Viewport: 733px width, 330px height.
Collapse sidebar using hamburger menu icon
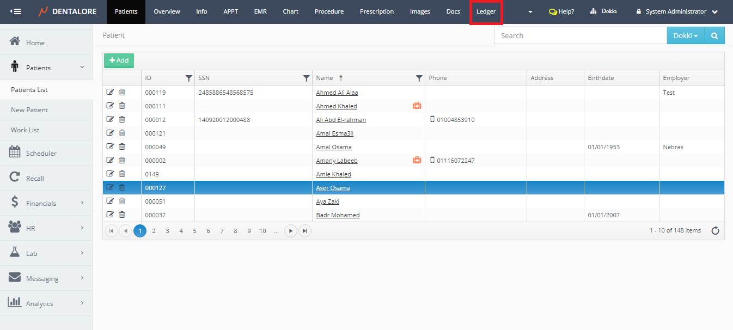(16, 11)
